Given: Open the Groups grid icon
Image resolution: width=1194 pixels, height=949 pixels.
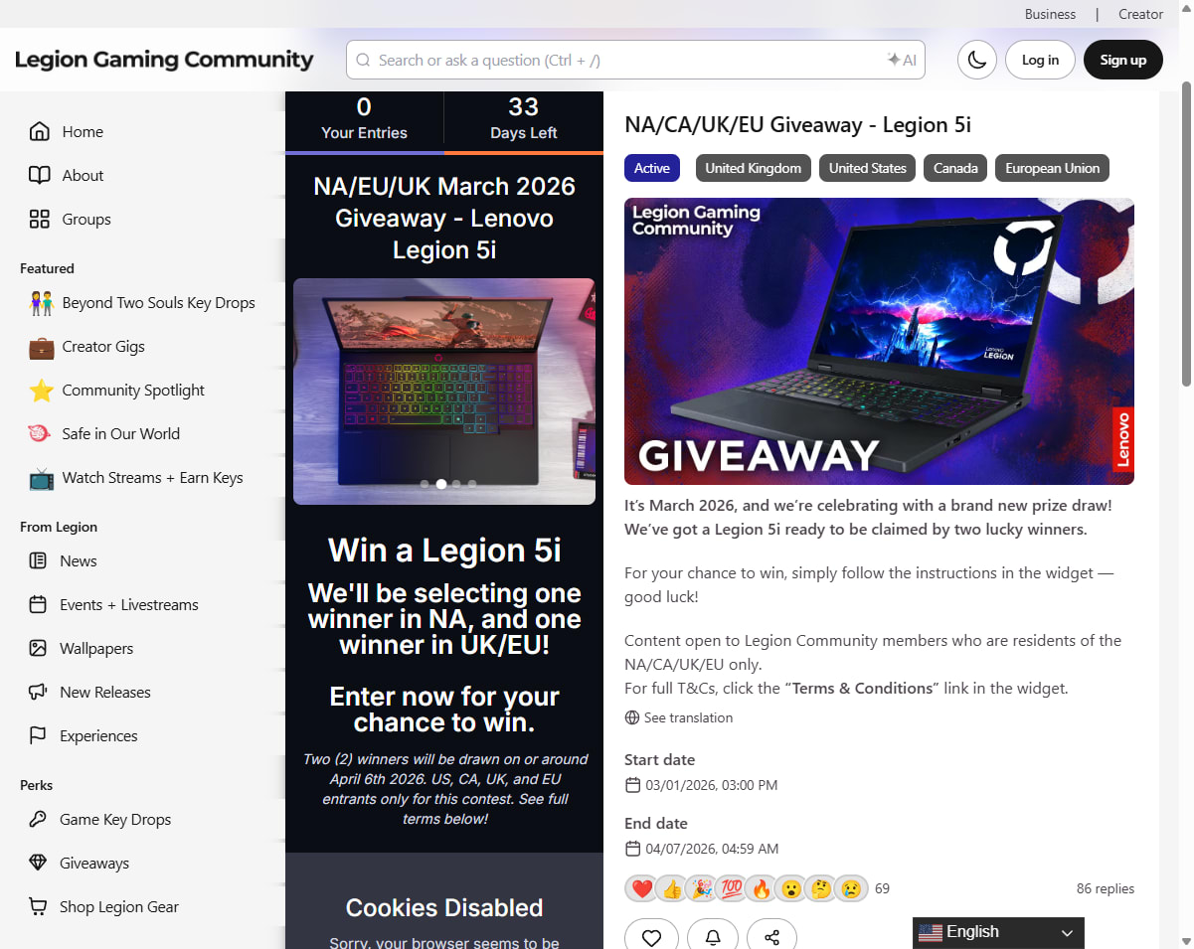Looking at the screenshot, I should 40,220.
